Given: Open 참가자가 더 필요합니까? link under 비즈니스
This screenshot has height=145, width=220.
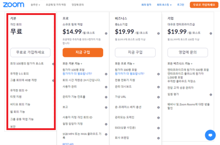Looking at the screenshot, I should (x=130, y=74).
